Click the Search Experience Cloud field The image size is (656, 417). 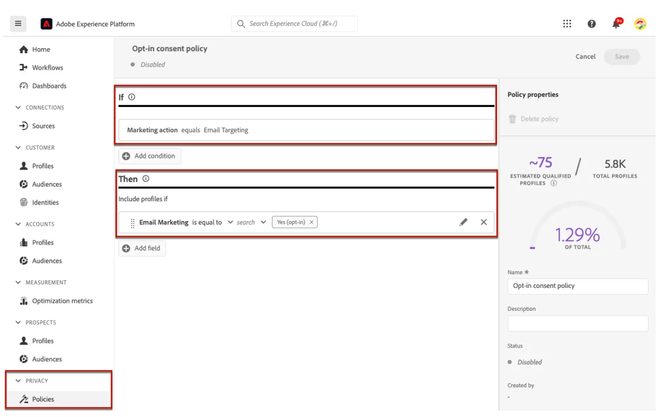[294, 24]
